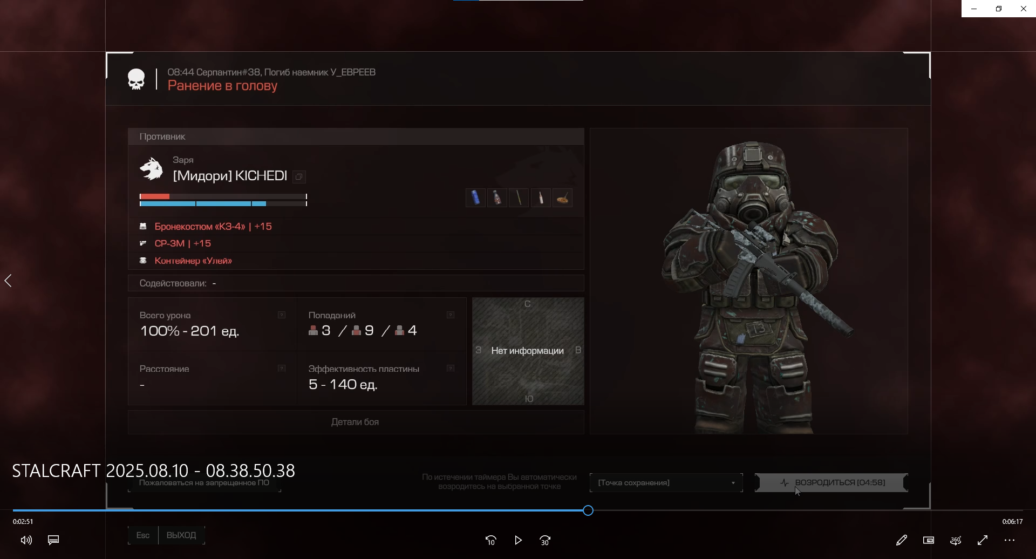This screenshot has height=559, width=1036.
Task: Click the 5 - 140 ед. plate value
Action: point(343,385)
